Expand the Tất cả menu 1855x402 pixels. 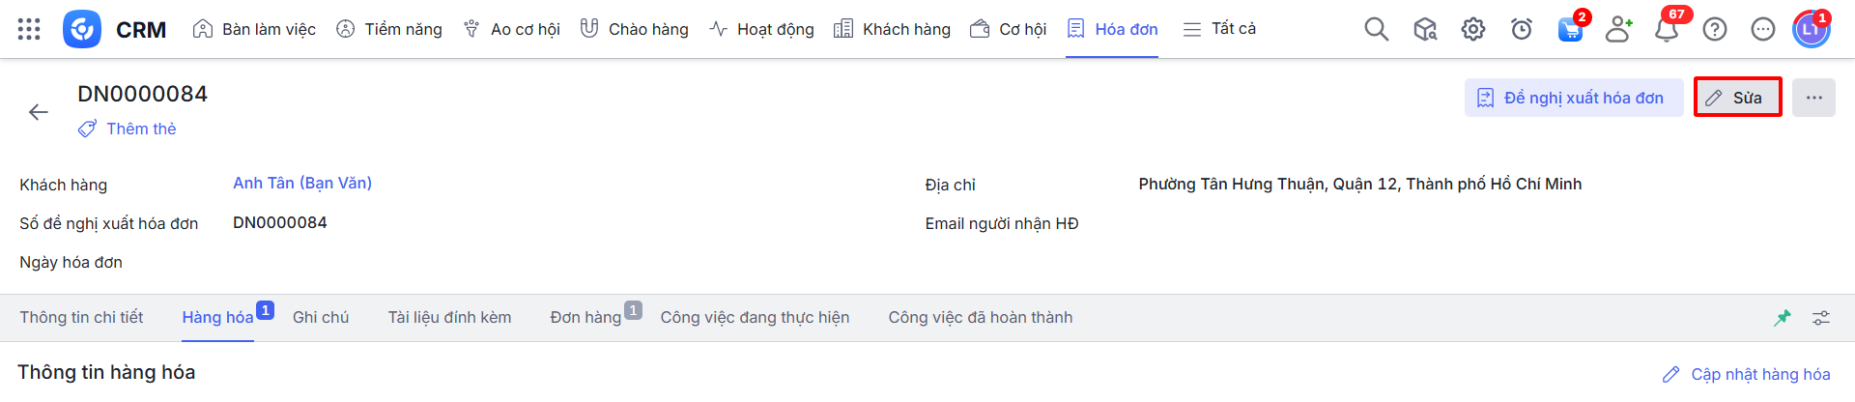[x=1219, y=29]
